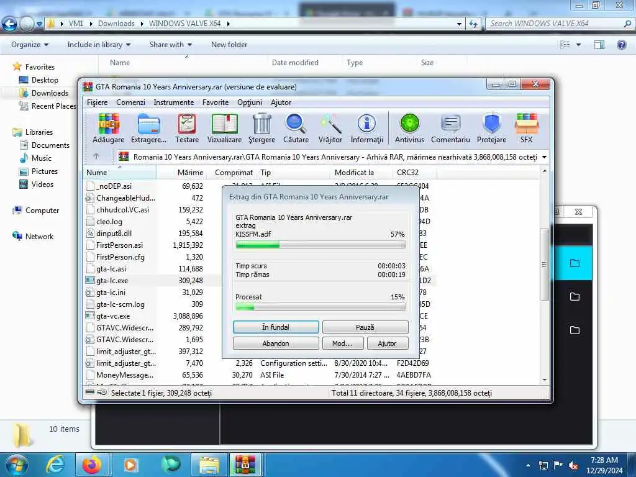Open recent pages dropdown beside navigation arrows

click(x=39, y=24)
